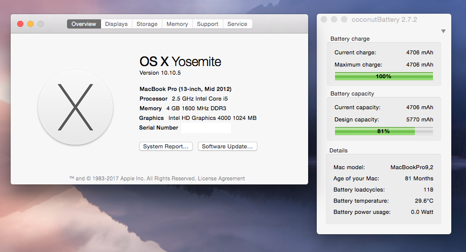466x252 pixels.
Task: Click the MacBookPro9,2 model value
Action: (412, 167)
